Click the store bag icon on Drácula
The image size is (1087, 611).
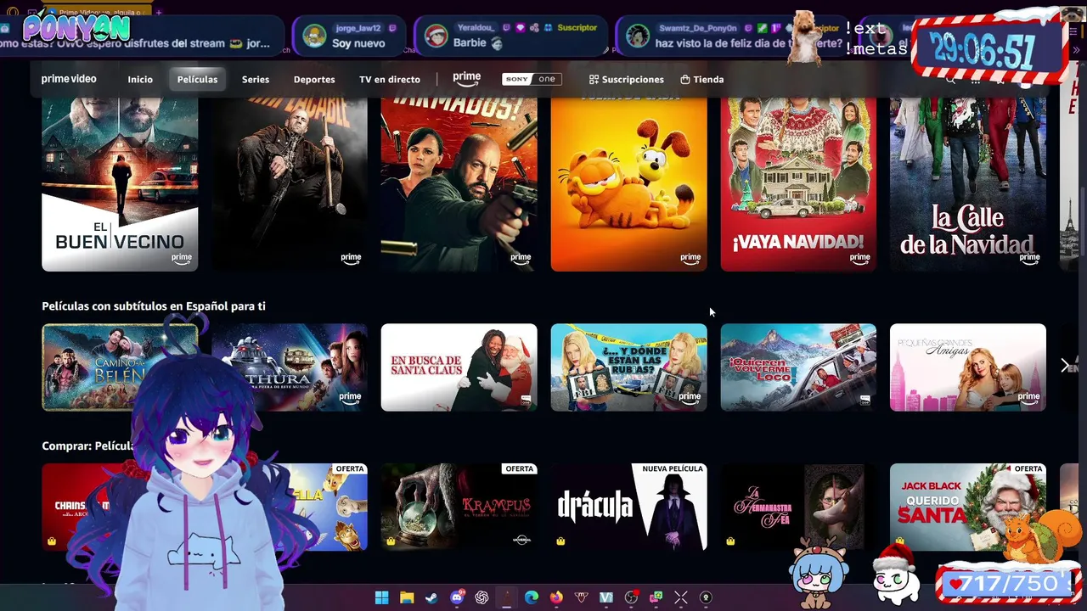[x=560, y=541]
